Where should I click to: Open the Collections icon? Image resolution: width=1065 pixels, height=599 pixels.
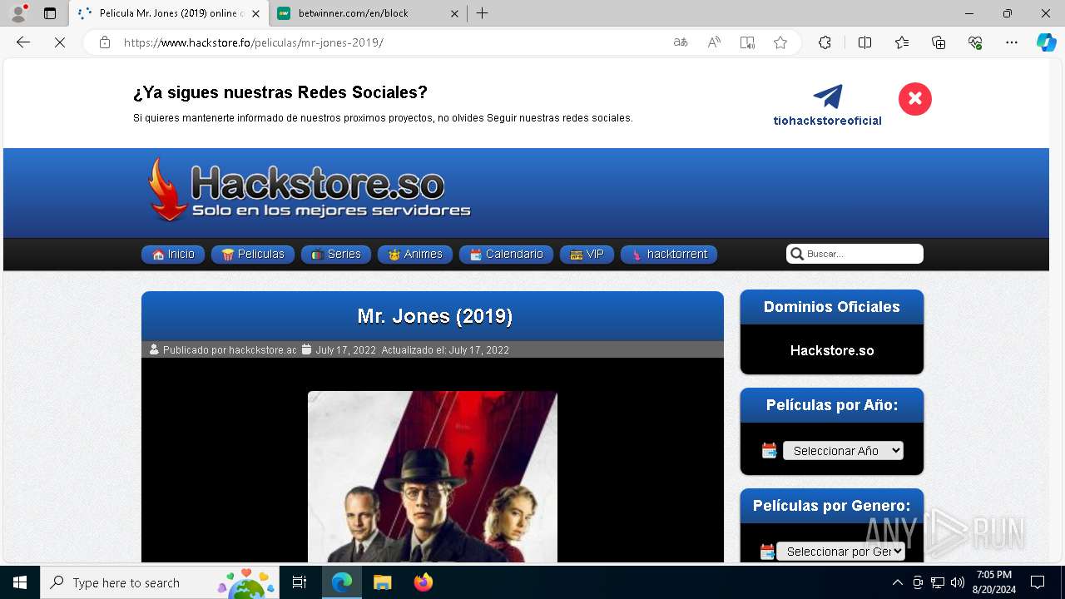939,42
